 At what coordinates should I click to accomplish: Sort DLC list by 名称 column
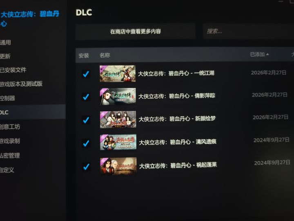[x=105, y=55]
